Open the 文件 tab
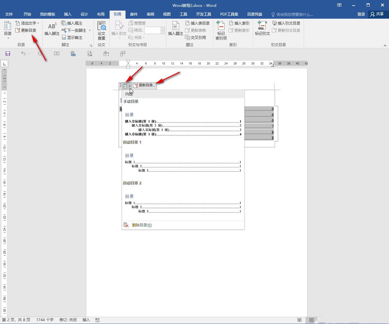 [9, 14]
